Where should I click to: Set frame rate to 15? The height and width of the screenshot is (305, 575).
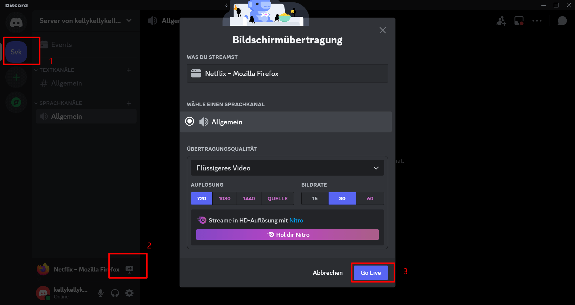click(315, 199)
